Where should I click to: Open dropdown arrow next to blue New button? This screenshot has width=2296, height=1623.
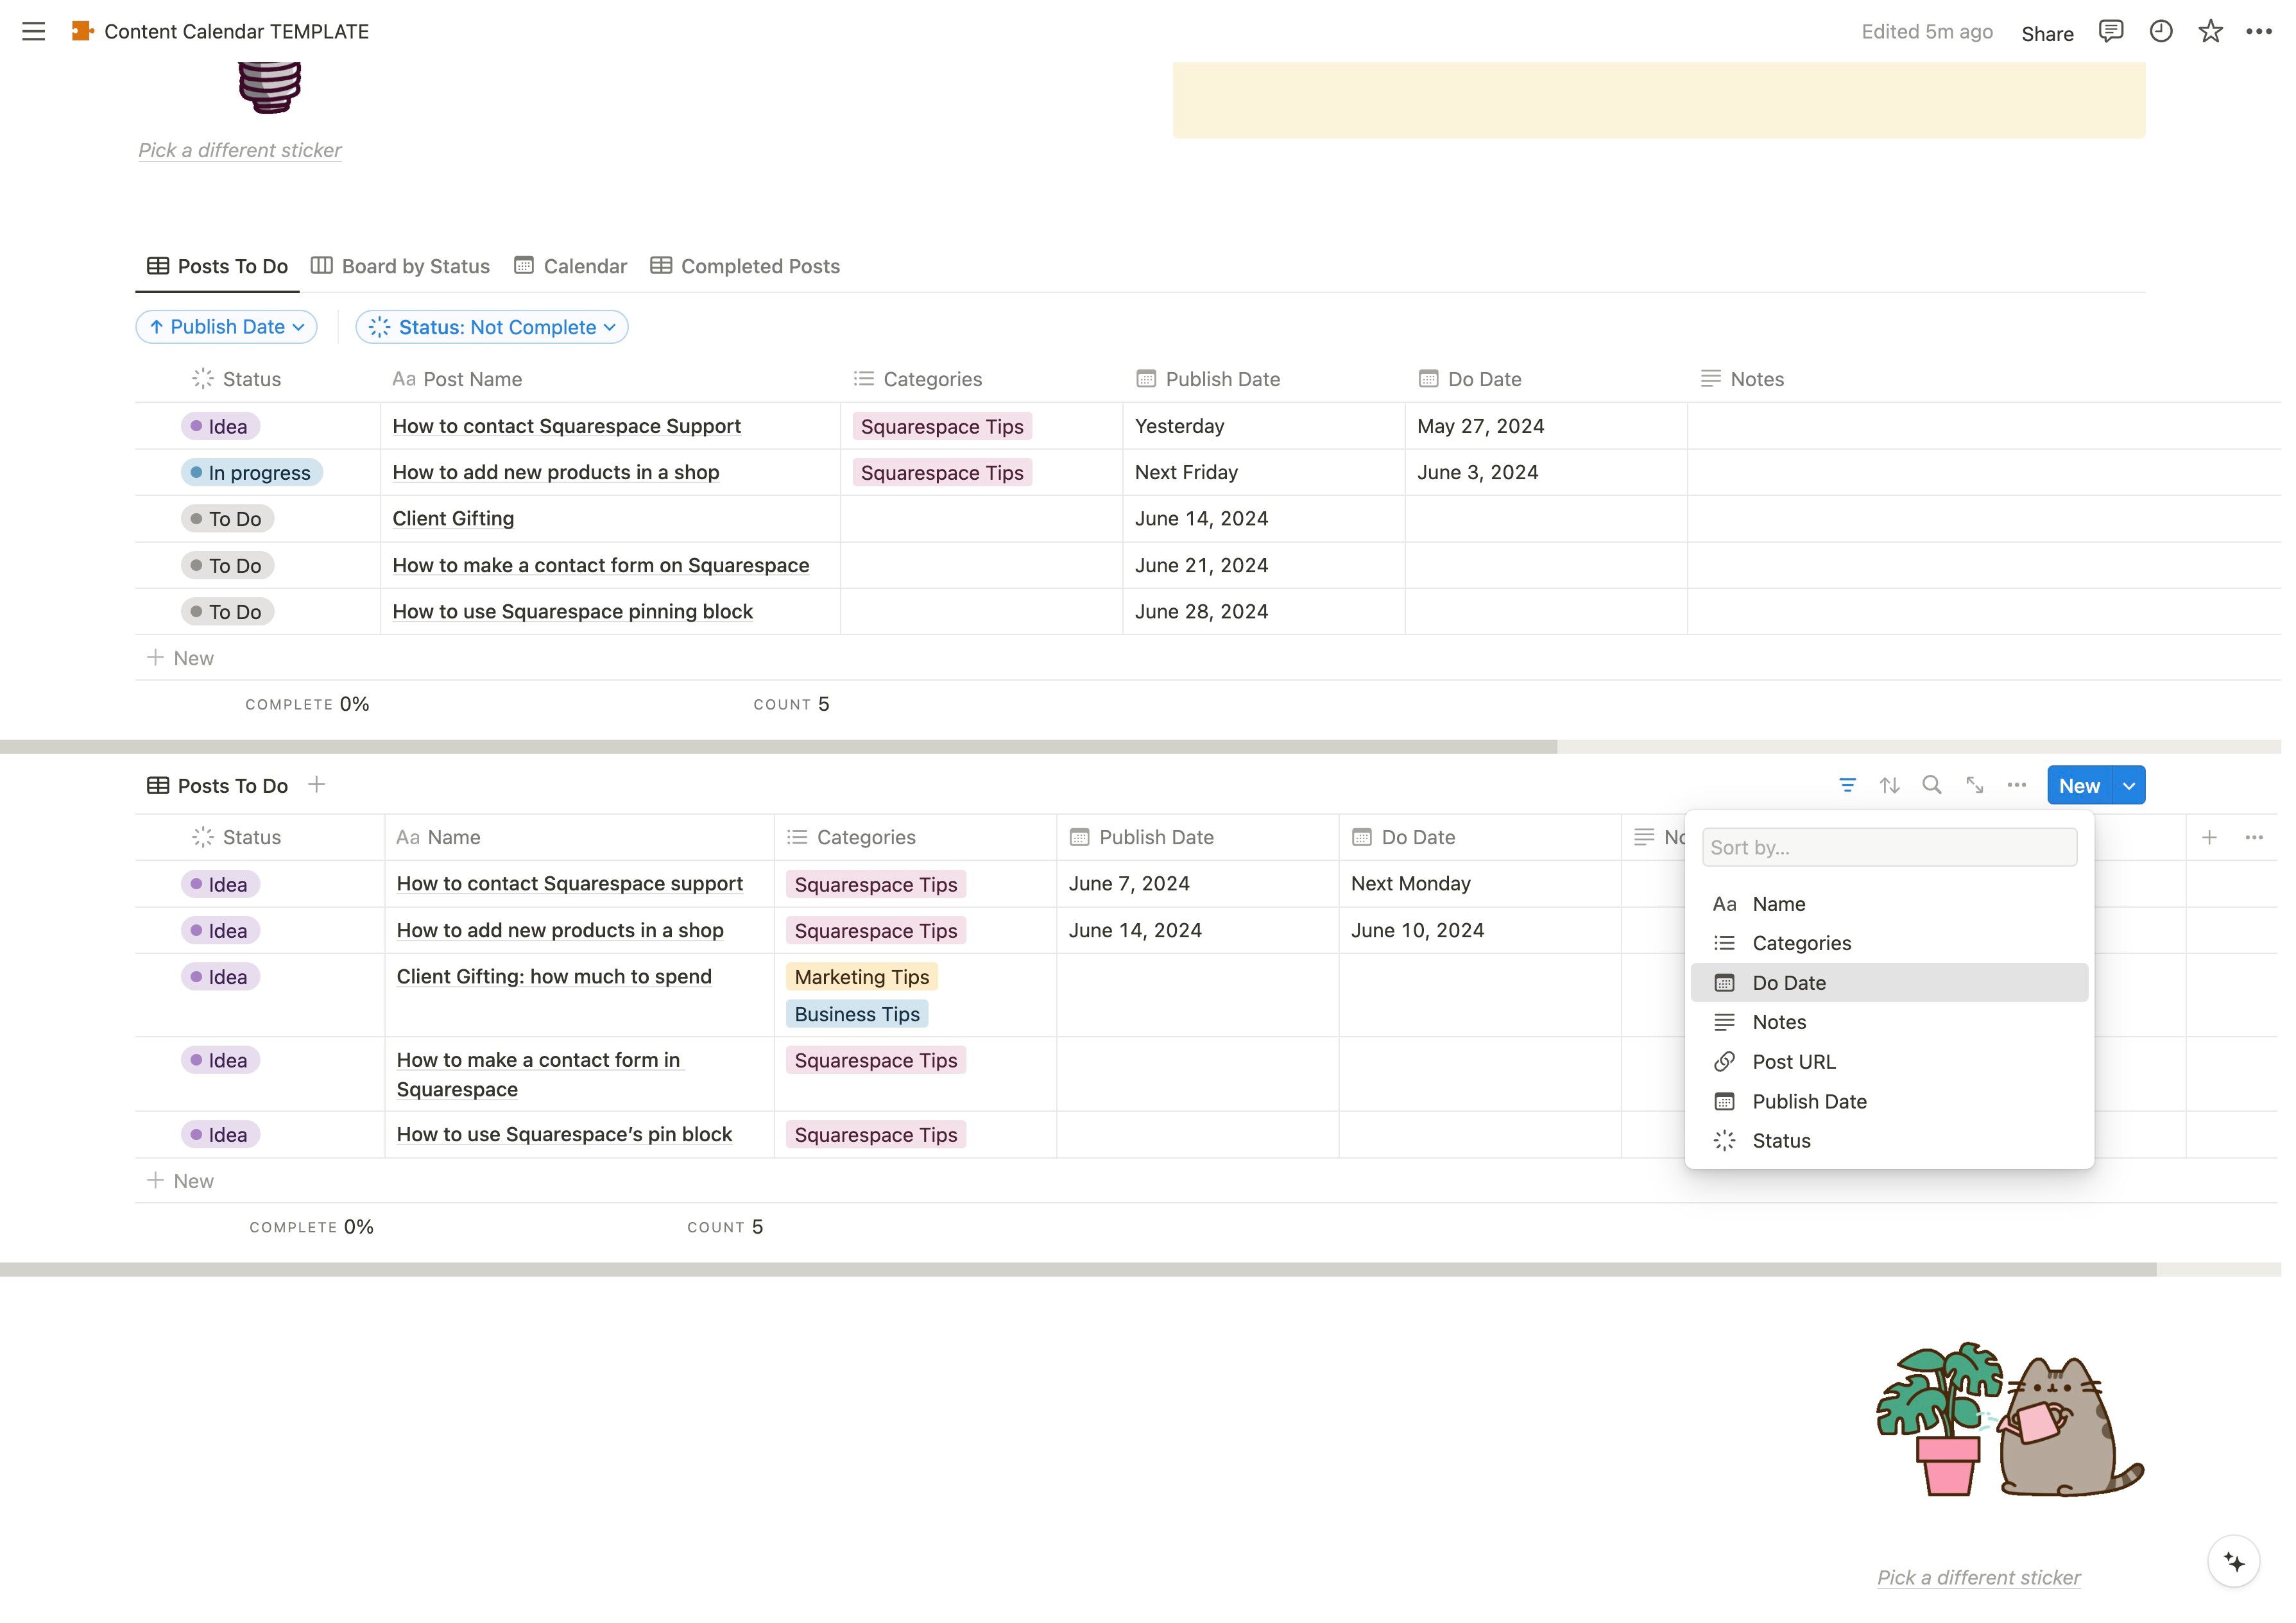click(2129, 786)
